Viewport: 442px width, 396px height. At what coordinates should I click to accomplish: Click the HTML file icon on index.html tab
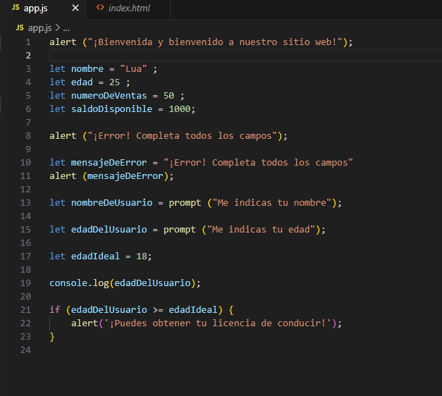click(x=100, y=8)
